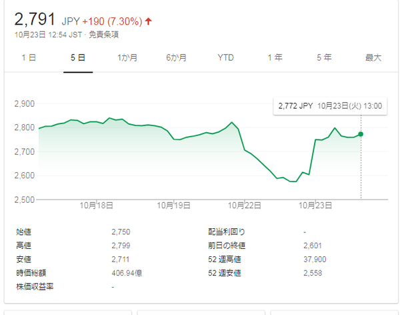Select the 5日 range tab
This screenshot has height=315, width=400.
pyautogui.click(x=78, y=57)
